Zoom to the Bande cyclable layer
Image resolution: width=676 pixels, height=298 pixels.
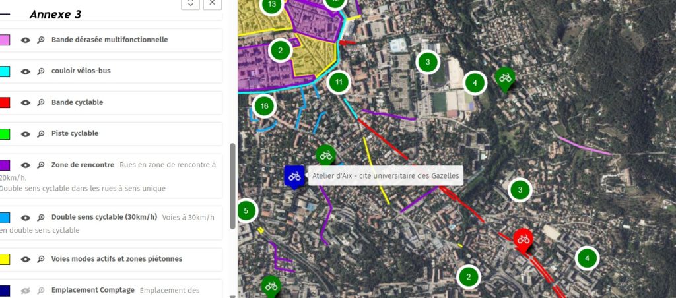40,102
